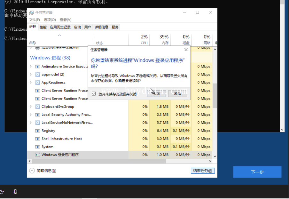Screen dimensions: 289x199
Task: Click the AppReadiness gear icon
Action: tap(37, 83)
